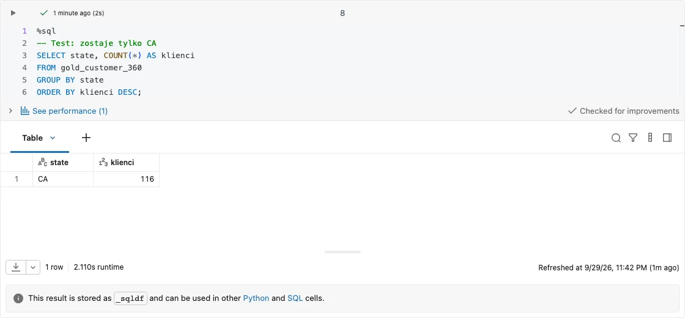The height and width of the screenshot is (318, 685).
Task: Open the results filter funnel icon
Action: coord(633,138)
